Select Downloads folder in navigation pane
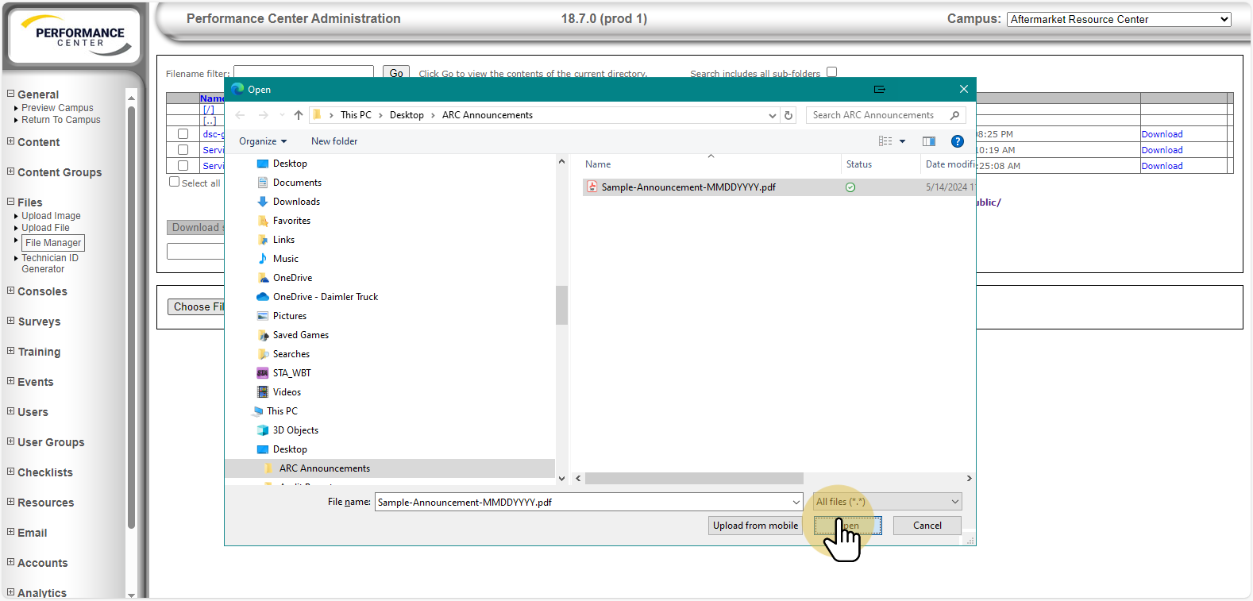The width and height of the screenshot is (1253, 601). click(296, 202)
